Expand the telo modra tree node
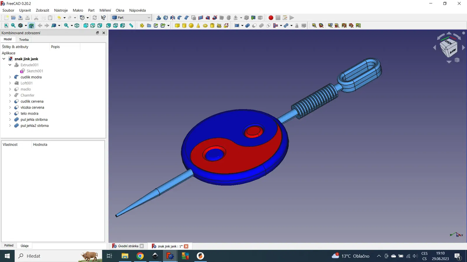 pos(10,114)
